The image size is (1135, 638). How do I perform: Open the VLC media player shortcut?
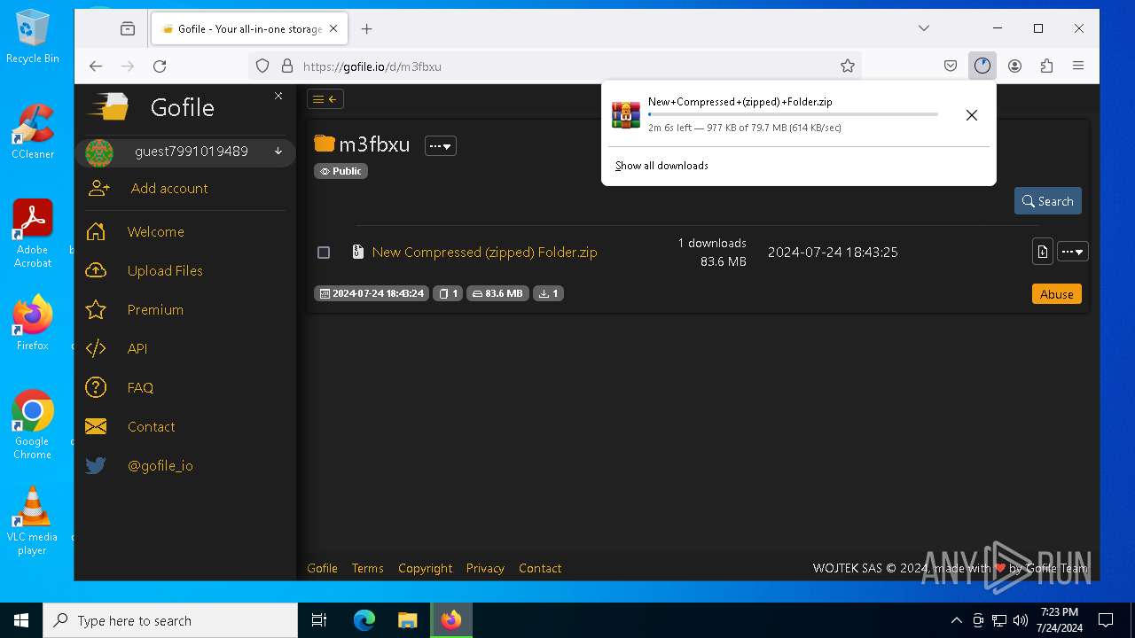[32, 521]
